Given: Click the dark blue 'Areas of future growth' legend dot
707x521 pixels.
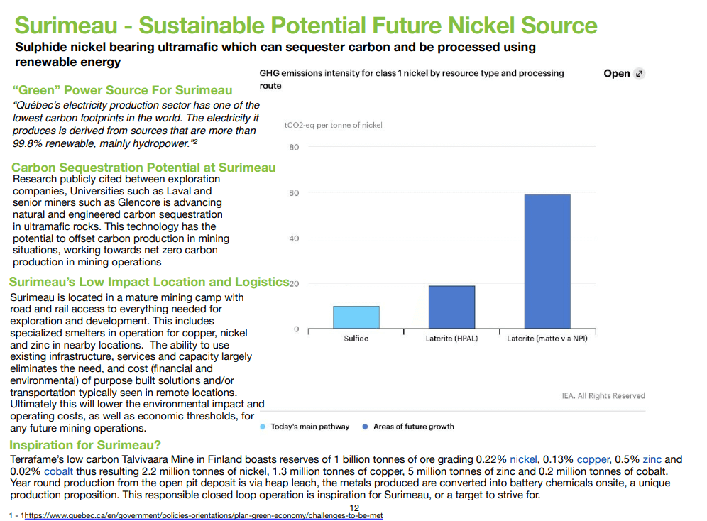Looking at the screenshot, I should click(366, 427).
